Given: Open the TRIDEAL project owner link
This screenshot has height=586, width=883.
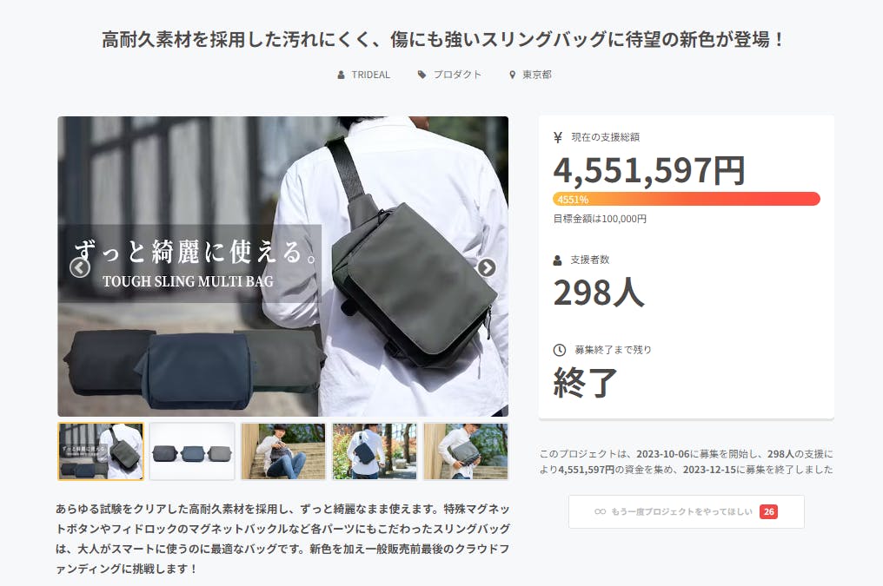Looking at the screenshot, I should pos(370,75).
